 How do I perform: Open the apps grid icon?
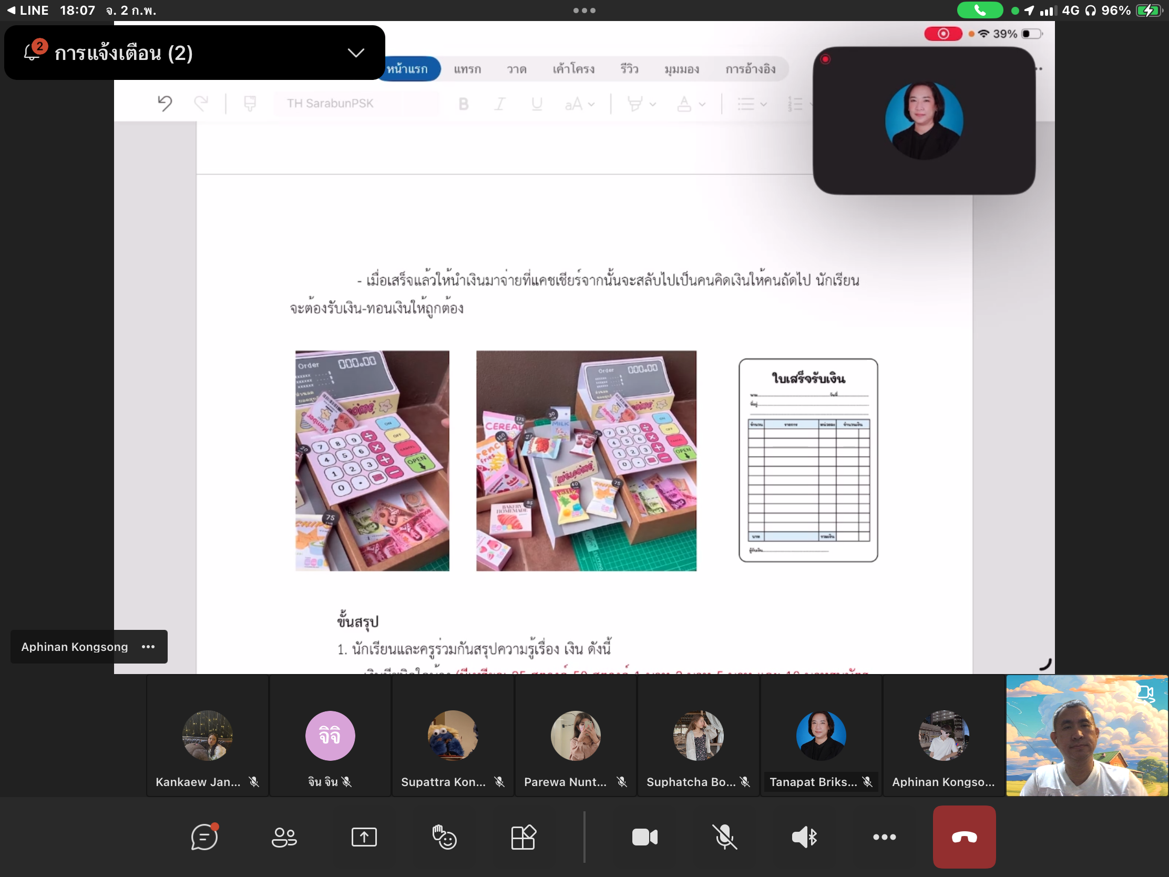pyautogui.click(x=523, y=837)
